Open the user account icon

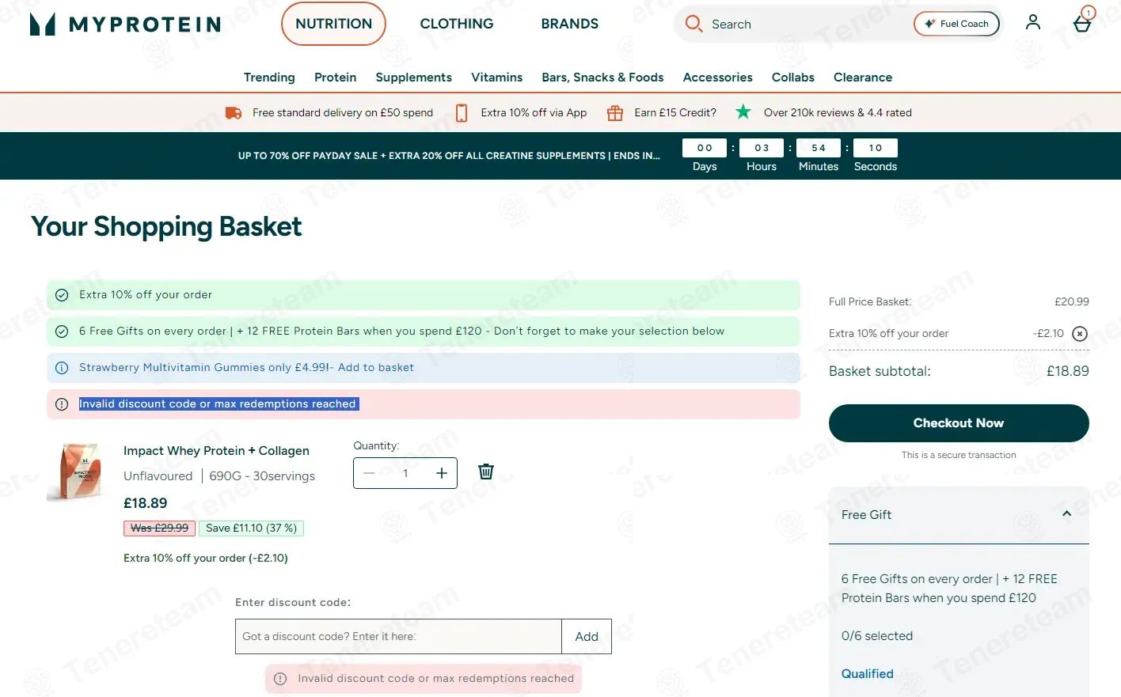coord(1032,22)
